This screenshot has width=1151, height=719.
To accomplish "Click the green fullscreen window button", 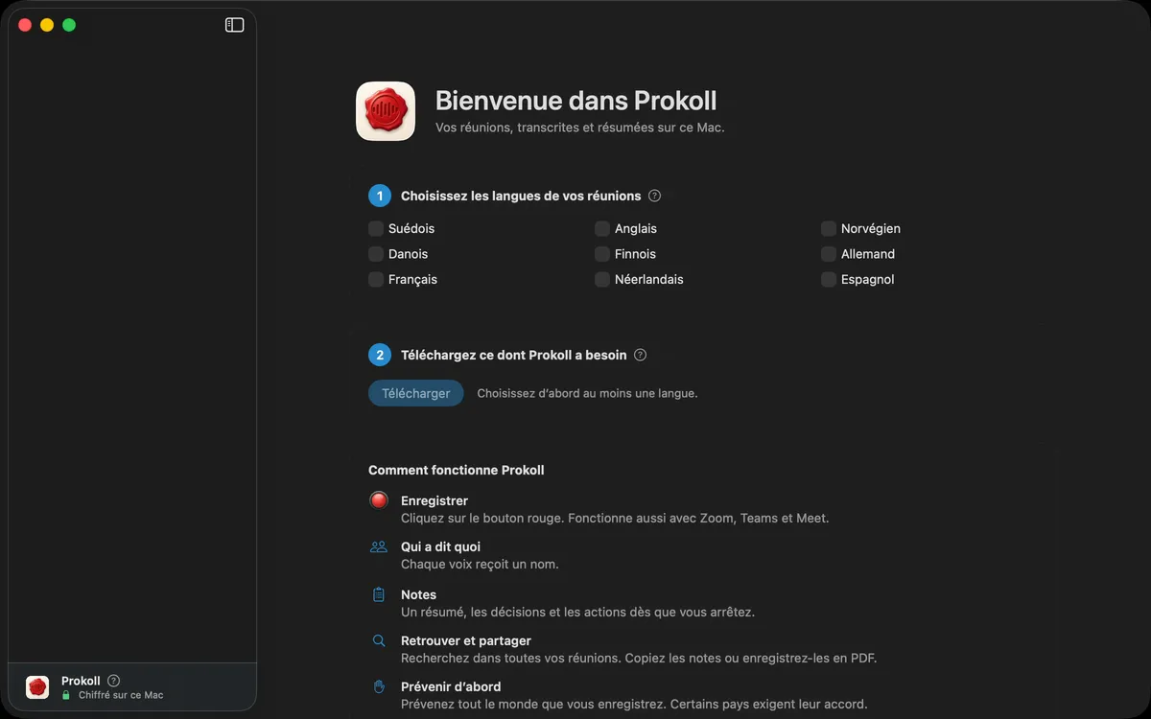I will (x=69, y=25).
